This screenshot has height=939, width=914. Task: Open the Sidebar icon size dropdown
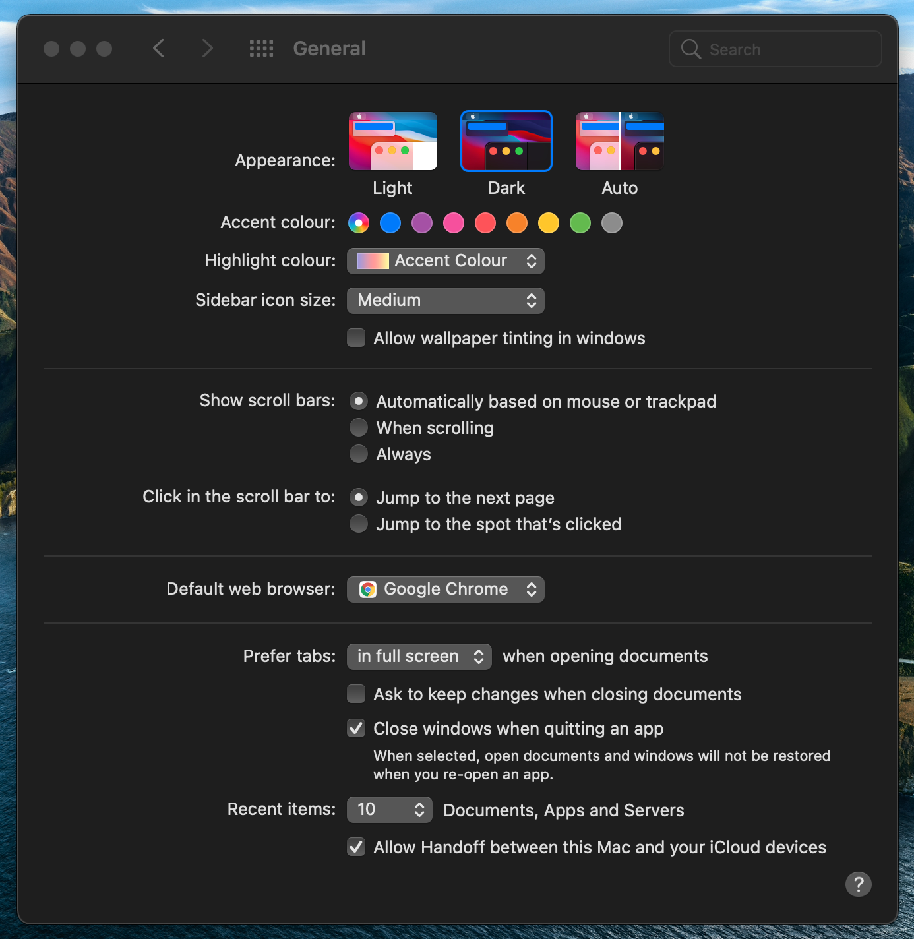pos(446,301)
